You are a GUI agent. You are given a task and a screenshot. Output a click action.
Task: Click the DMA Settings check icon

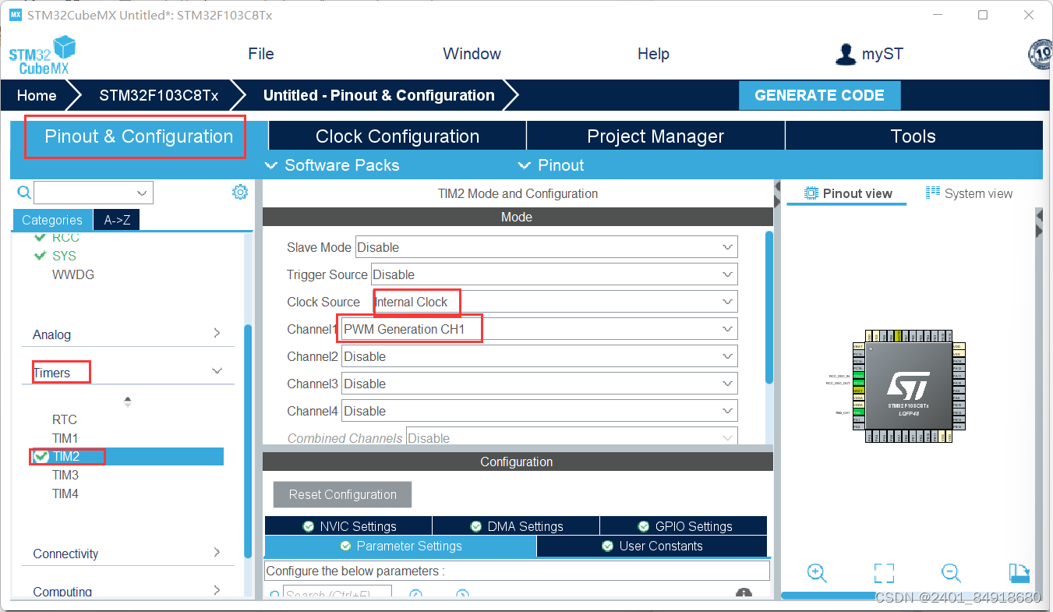click(476, 526)
